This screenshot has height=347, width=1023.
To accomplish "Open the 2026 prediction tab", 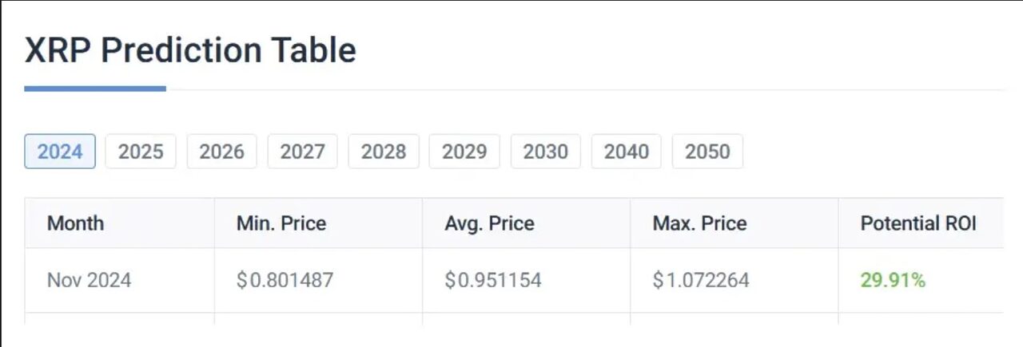I will pyautogui.click(x=221, y=152).
